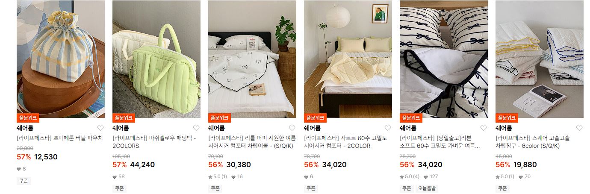This screenshot has width=590, height=194.
Task: Heart the 스퀘어 고슬고슬 차렵침구 product
Action: click(579, 128)
